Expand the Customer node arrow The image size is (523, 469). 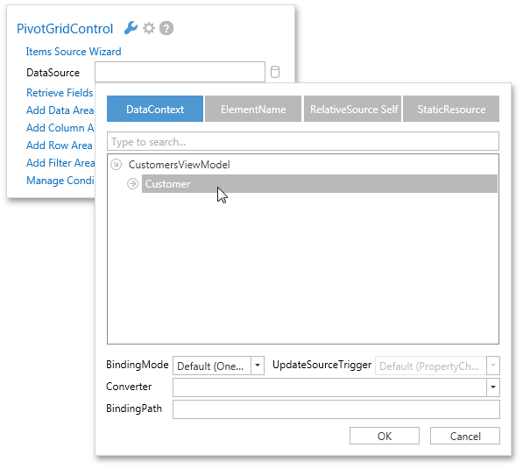pyautogui.click(x=133, y=184)
